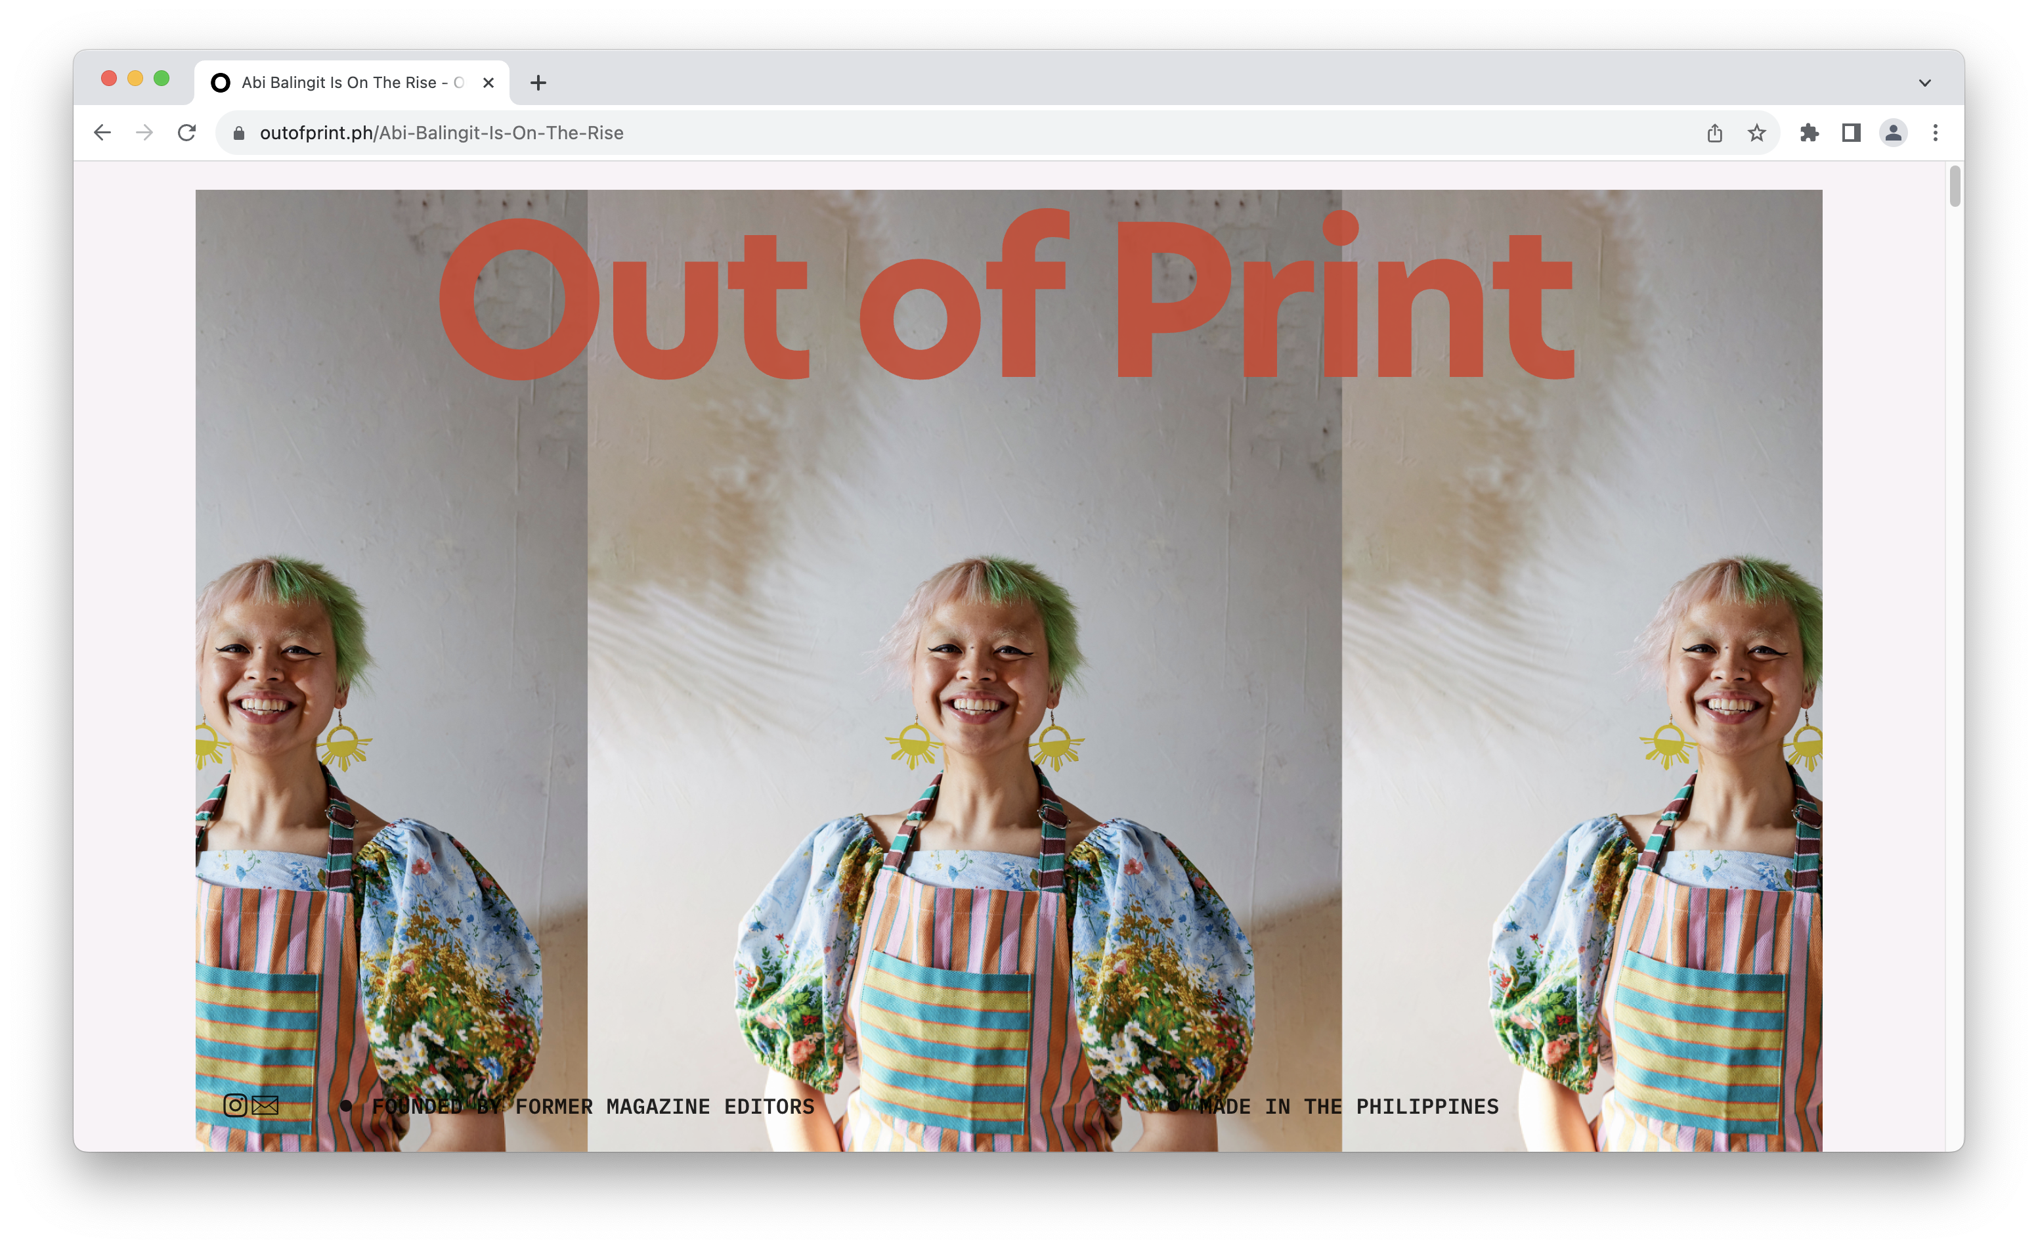This screenshot has width=2038, height=1249.
Task: Click the forward navigation arrow
Action: [144, 133]
